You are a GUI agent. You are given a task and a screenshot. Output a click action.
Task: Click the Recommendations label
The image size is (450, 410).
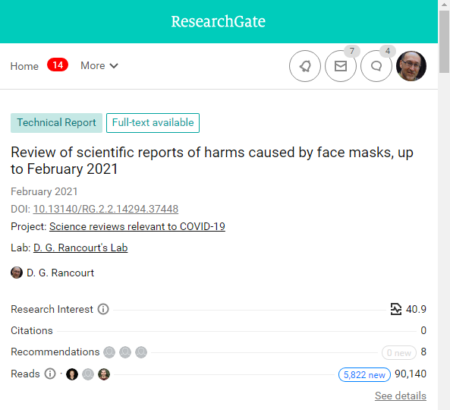(x=55, y=352)
